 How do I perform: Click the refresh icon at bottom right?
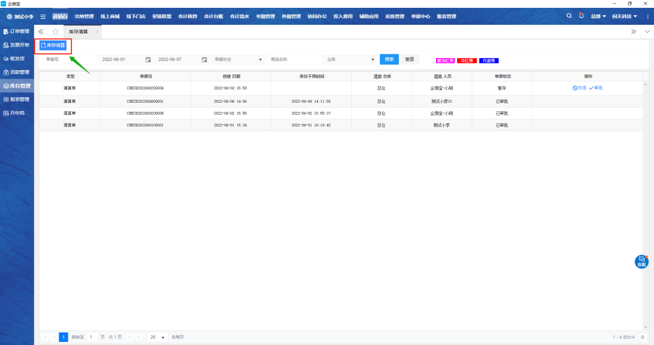click(x=643, y=337)
